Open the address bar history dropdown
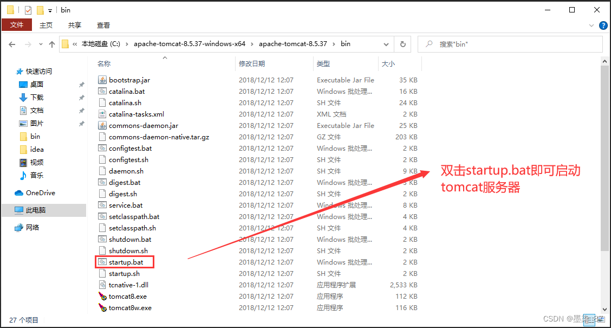611x328 pixels. coord(386,44)
